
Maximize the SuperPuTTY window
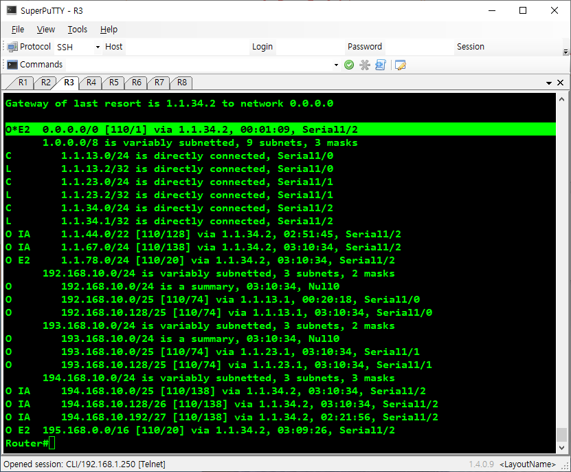(x=523, y=10)
